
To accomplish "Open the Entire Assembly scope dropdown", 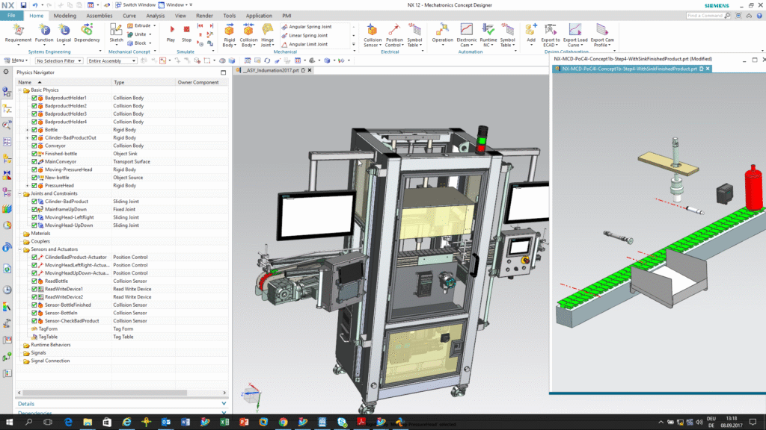I will coord(111,60).
